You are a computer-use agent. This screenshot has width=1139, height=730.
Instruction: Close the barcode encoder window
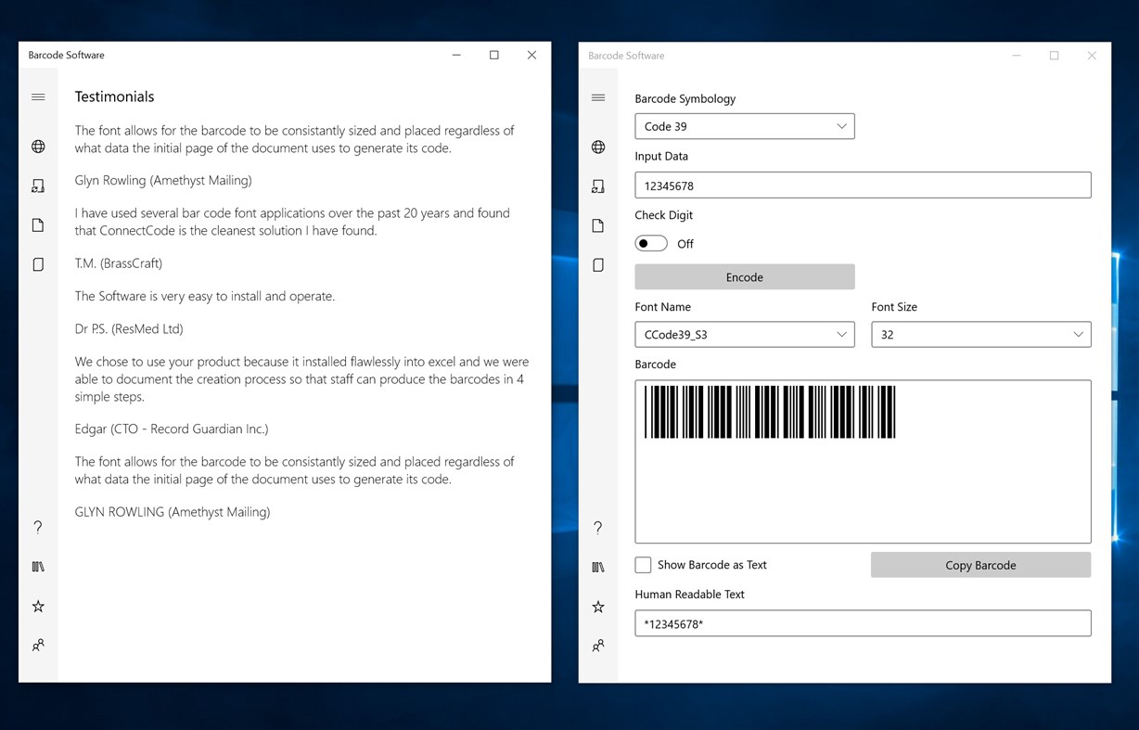(x=1092, y=56)
